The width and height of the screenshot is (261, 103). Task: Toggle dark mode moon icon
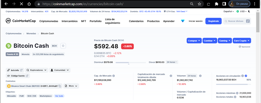249,11
